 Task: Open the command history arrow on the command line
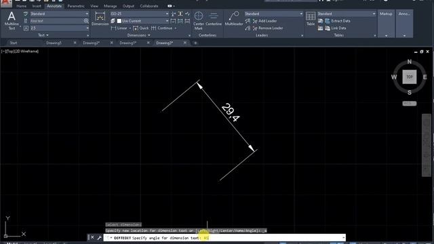344,238
